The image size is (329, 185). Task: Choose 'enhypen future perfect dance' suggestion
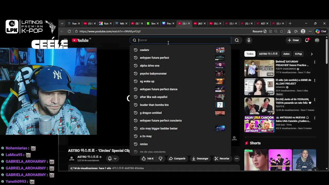pyautogui.click(x=180, y=89)
